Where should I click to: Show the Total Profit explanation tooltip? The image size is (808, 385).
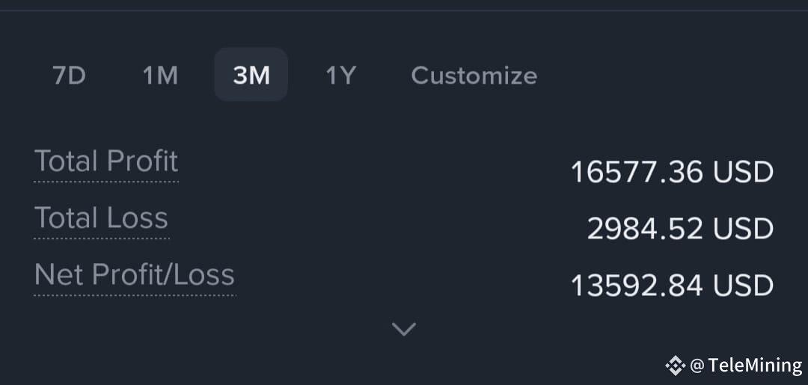(x=106, y=161)
